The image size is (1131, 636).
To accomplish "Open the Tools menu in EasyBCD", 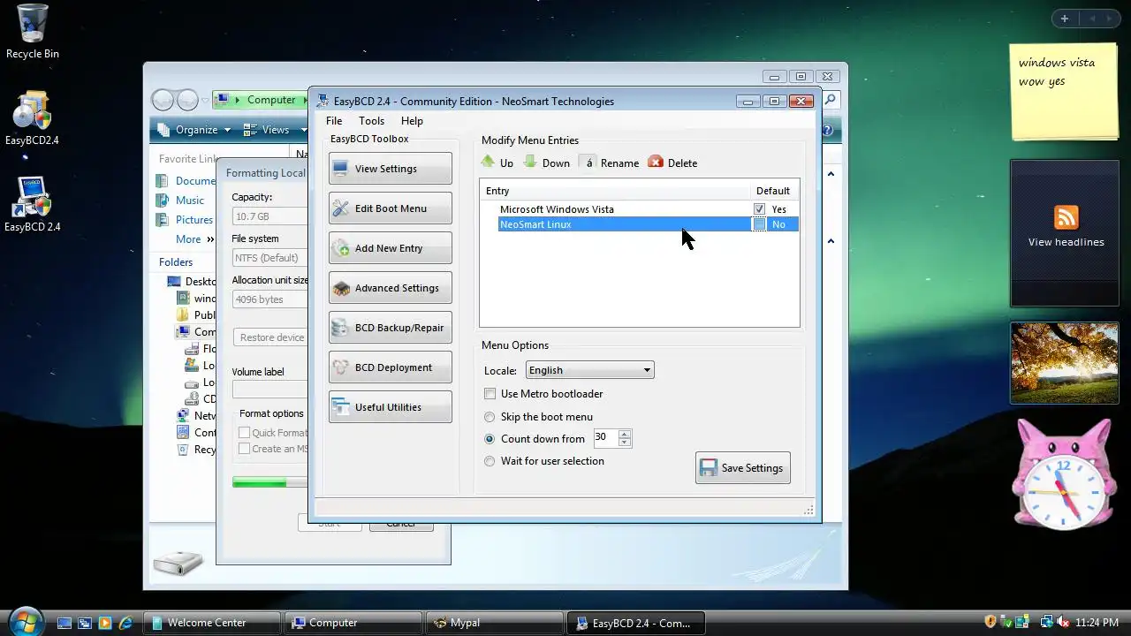I will pos(371,121).
